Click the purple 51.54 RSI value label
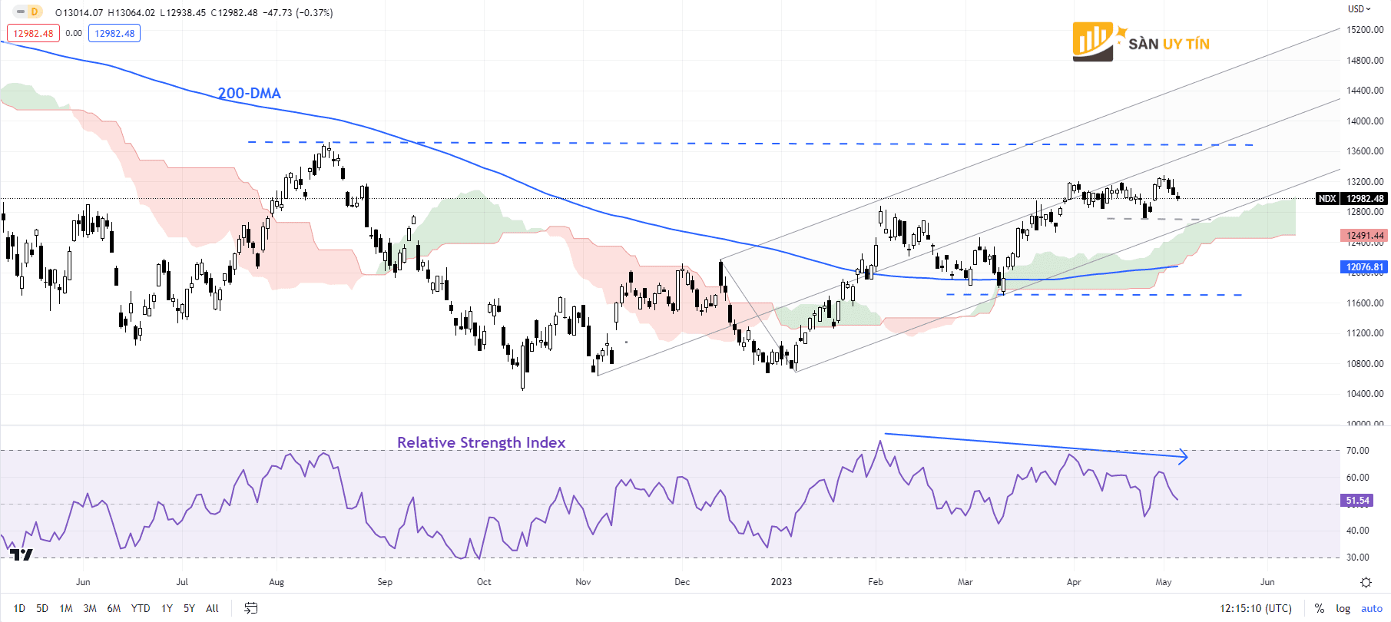 pos(1357,501)
